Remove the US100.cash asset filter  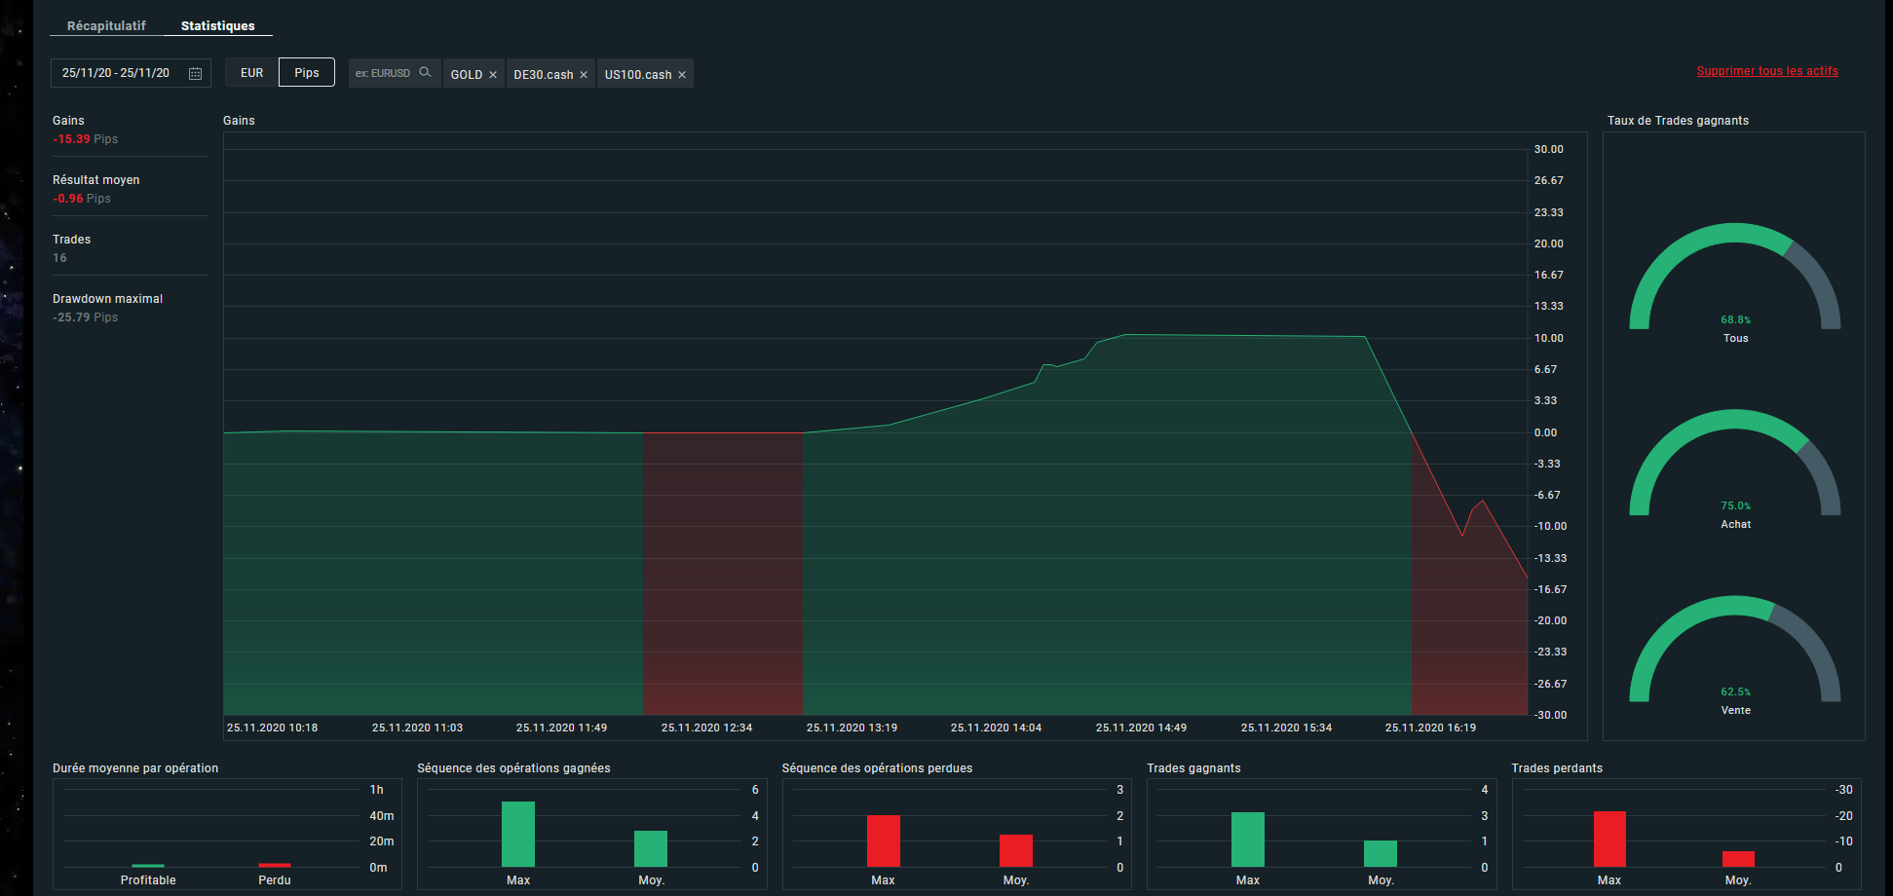682,75
